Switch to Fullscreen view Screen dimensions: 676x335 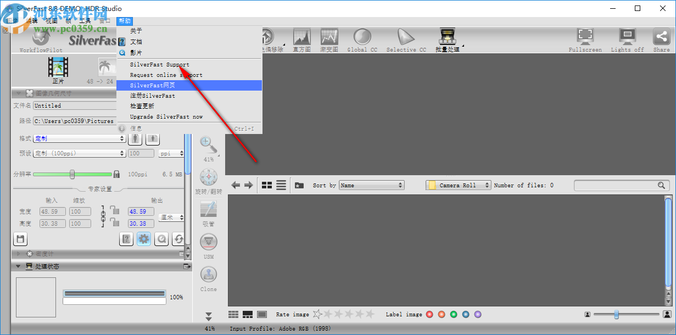pos(585,37)
